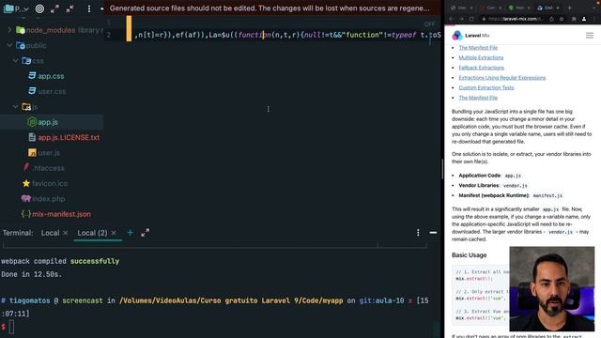Screen dimensions: 601x338
Task: Collapse the js folder
Action: tap(16, 106)
